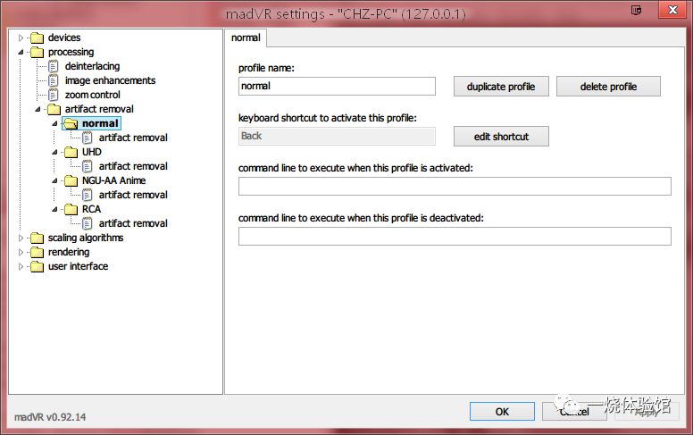This screenshot has height=435, width=693.
Task: Click the title bar window options icon
Action: pyautogui.click(x=636, y=10)
